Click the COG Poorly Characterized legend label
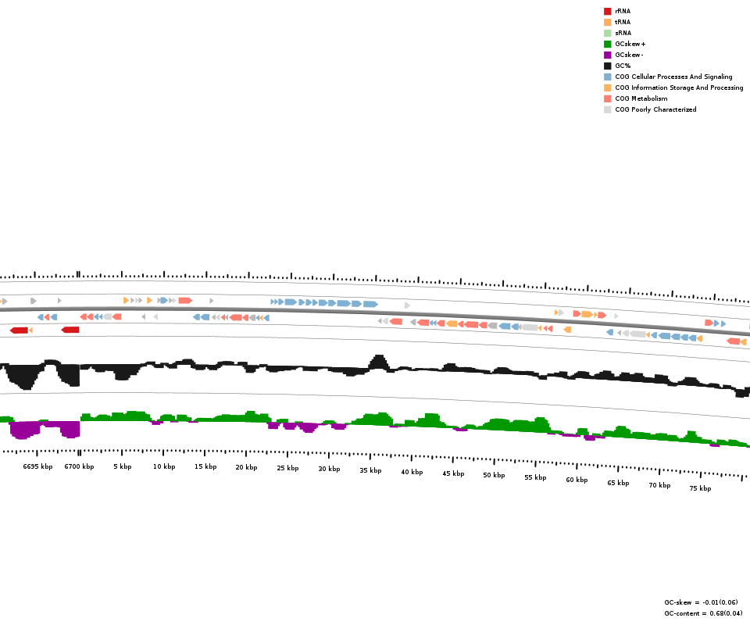This screenshot has height=625, width=750. 655,109
